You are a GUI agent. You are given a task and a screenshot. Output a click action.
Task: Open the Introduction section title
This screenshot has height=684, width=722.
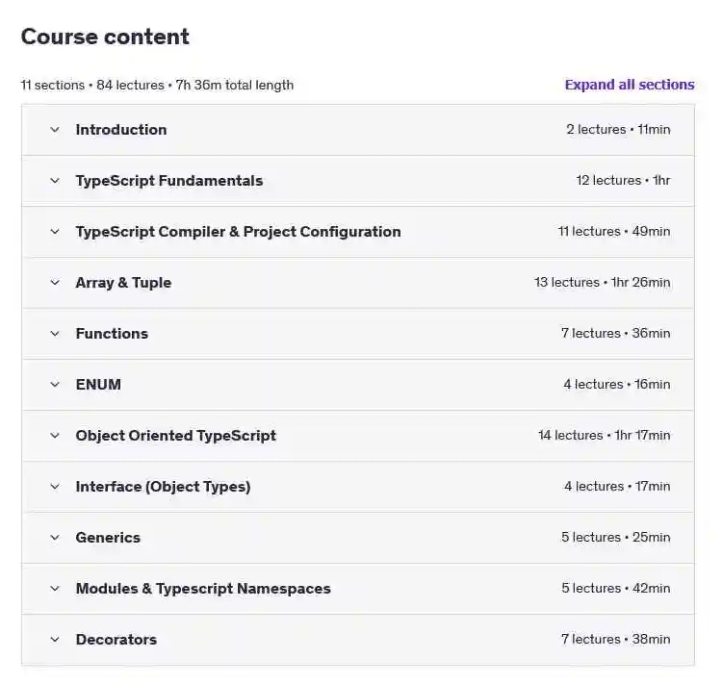[121, 130]
